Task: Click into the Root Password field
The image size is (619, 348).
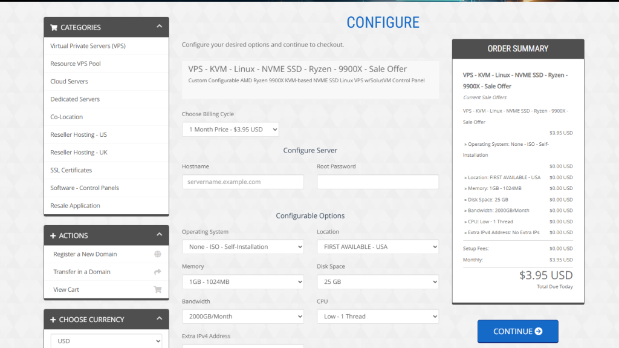Action: 377,182
